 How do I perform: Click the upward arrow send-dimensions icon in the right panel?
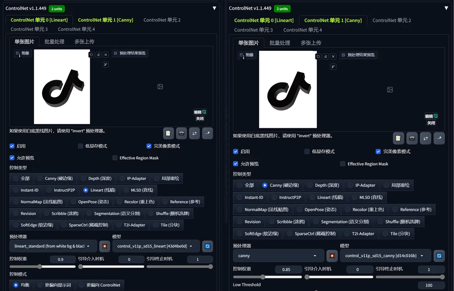click(x=439, y=138)
